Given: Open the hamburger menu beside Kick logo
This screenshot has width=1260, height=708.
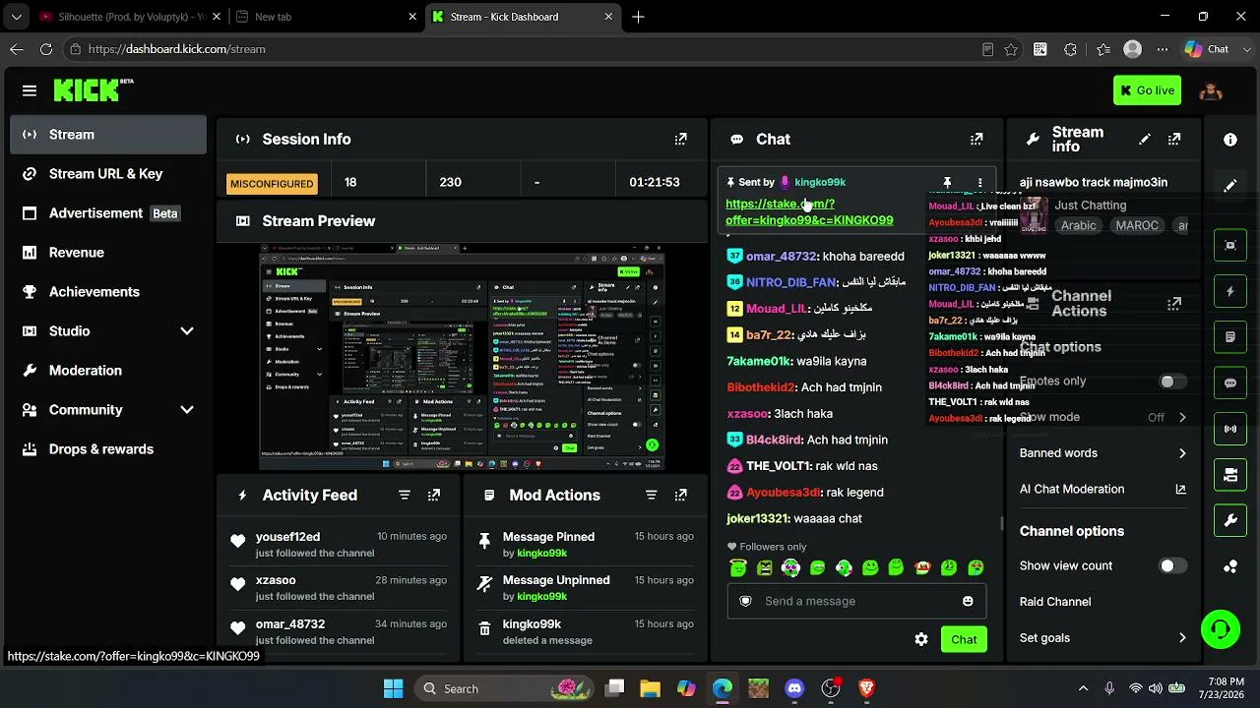Looking at the screenshot, I should [x=30, y=90].
